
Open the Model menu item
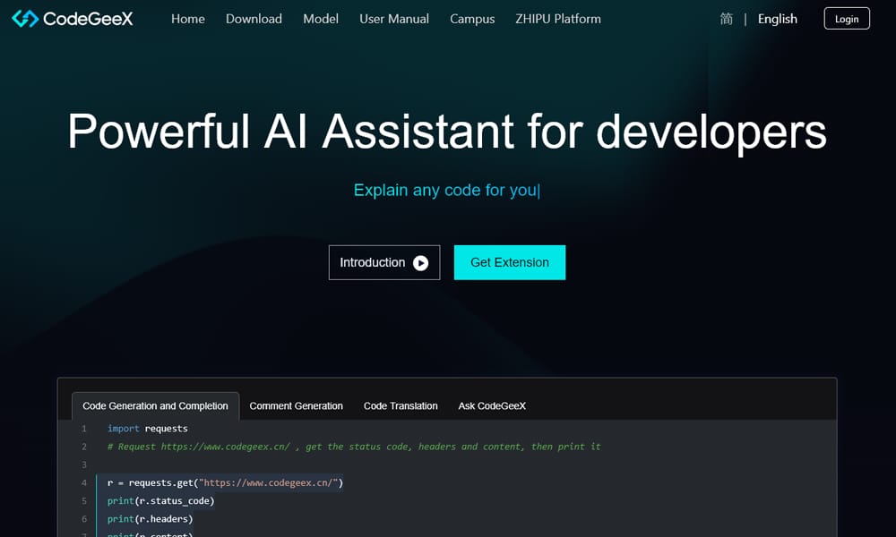(x=320, y=18)
